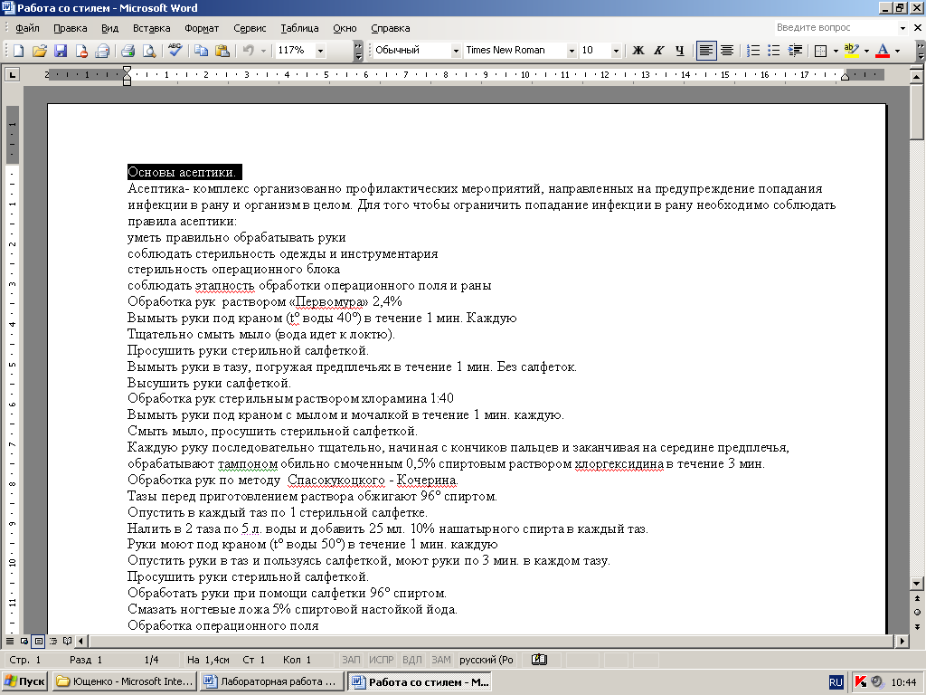Run the ABC spelling check

(x=175, y=51)
